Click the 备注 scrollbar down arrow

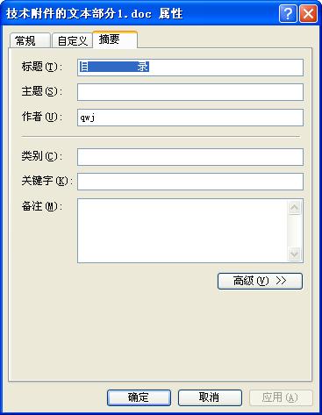[294, 254]
